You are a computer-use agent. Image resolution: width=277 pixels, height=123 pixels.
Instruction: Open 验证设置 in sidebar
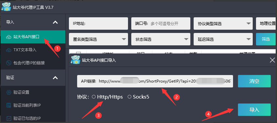pos(33,92)
